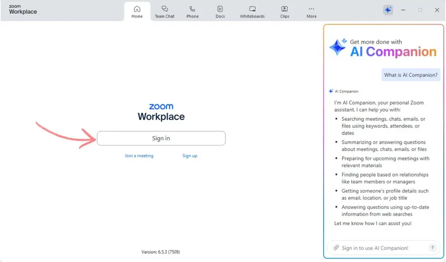This screenshot has width=446, height=262.
Task: Click the Sign up link
Action: [x=190, y=156]
